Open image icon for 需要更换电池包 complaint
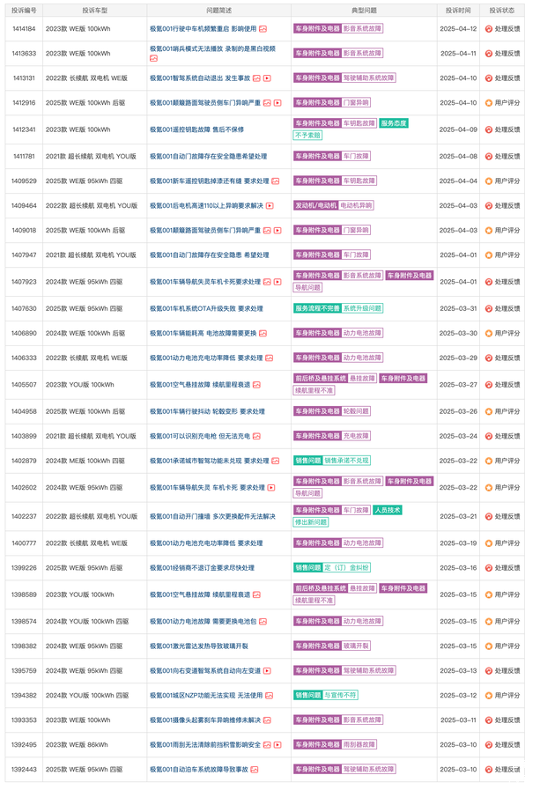 coord(263,622)
